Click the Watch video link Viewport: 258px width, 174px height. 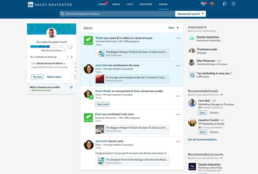pos(54,77)
